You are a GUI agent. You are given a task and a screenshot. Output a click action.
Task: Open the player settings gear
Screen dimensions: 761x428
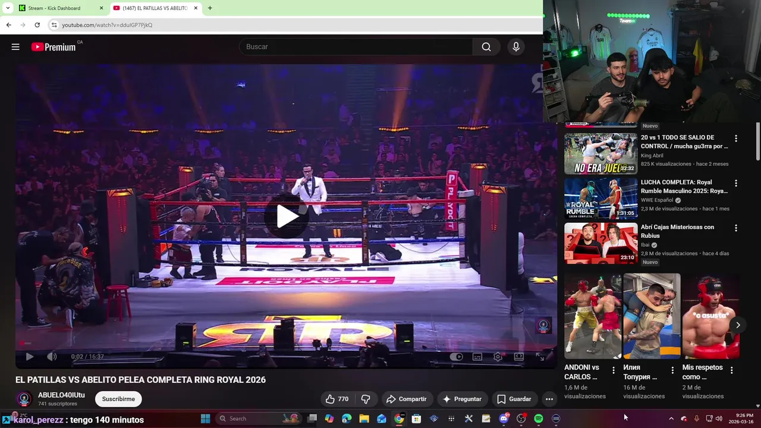(x=498, y=357)
